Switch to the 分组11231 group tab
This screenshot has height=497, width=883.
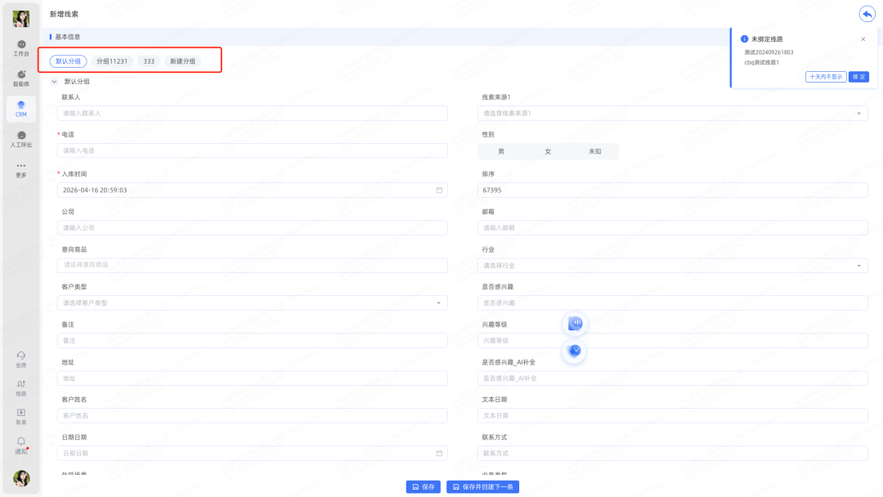tap(112, 61)
